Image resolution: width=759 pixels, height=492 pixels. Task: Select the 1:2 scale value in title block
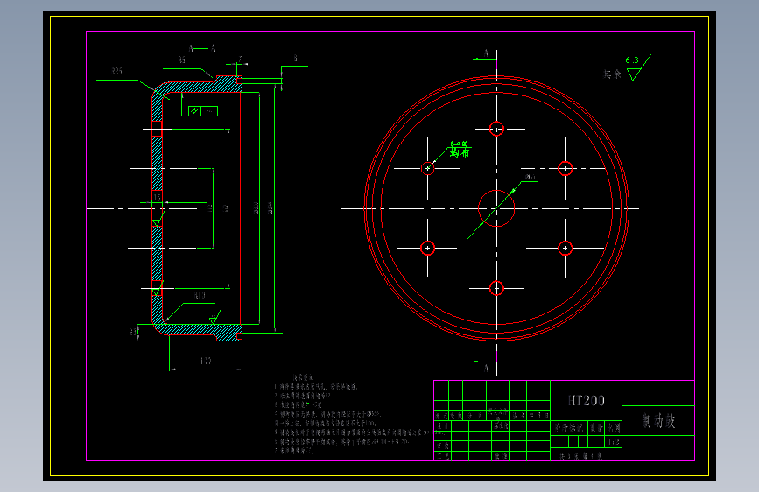pyautogui.click(x=614, y=442)
